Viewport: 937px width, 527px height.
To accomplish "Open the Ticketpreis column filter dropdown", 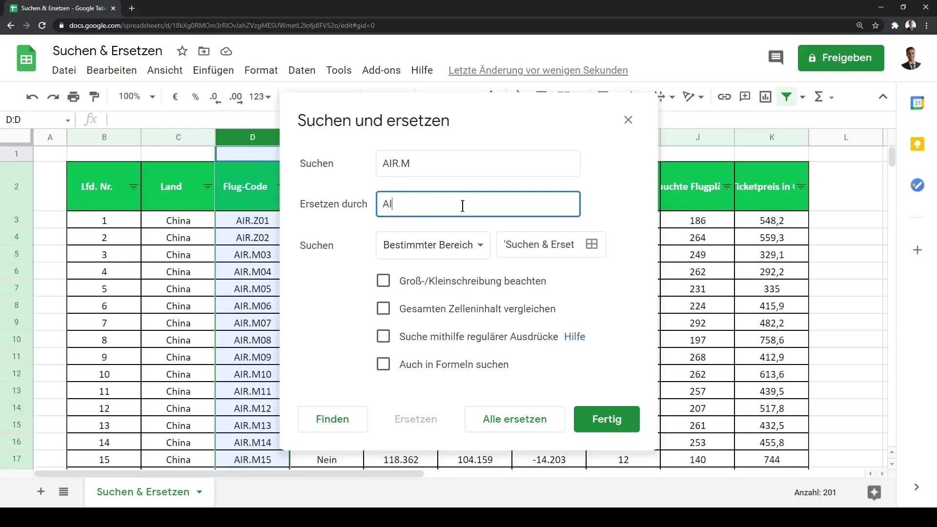I will 801,186.
